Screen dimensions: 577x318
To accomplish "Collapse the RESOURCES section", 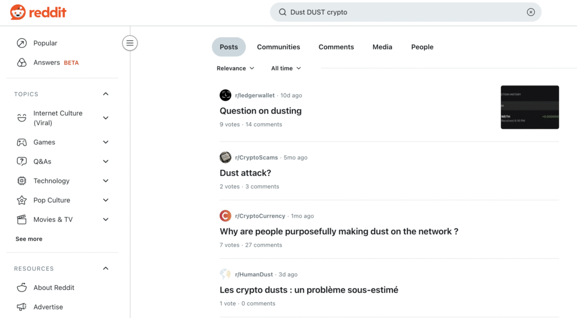I will [x=105, y=269].
